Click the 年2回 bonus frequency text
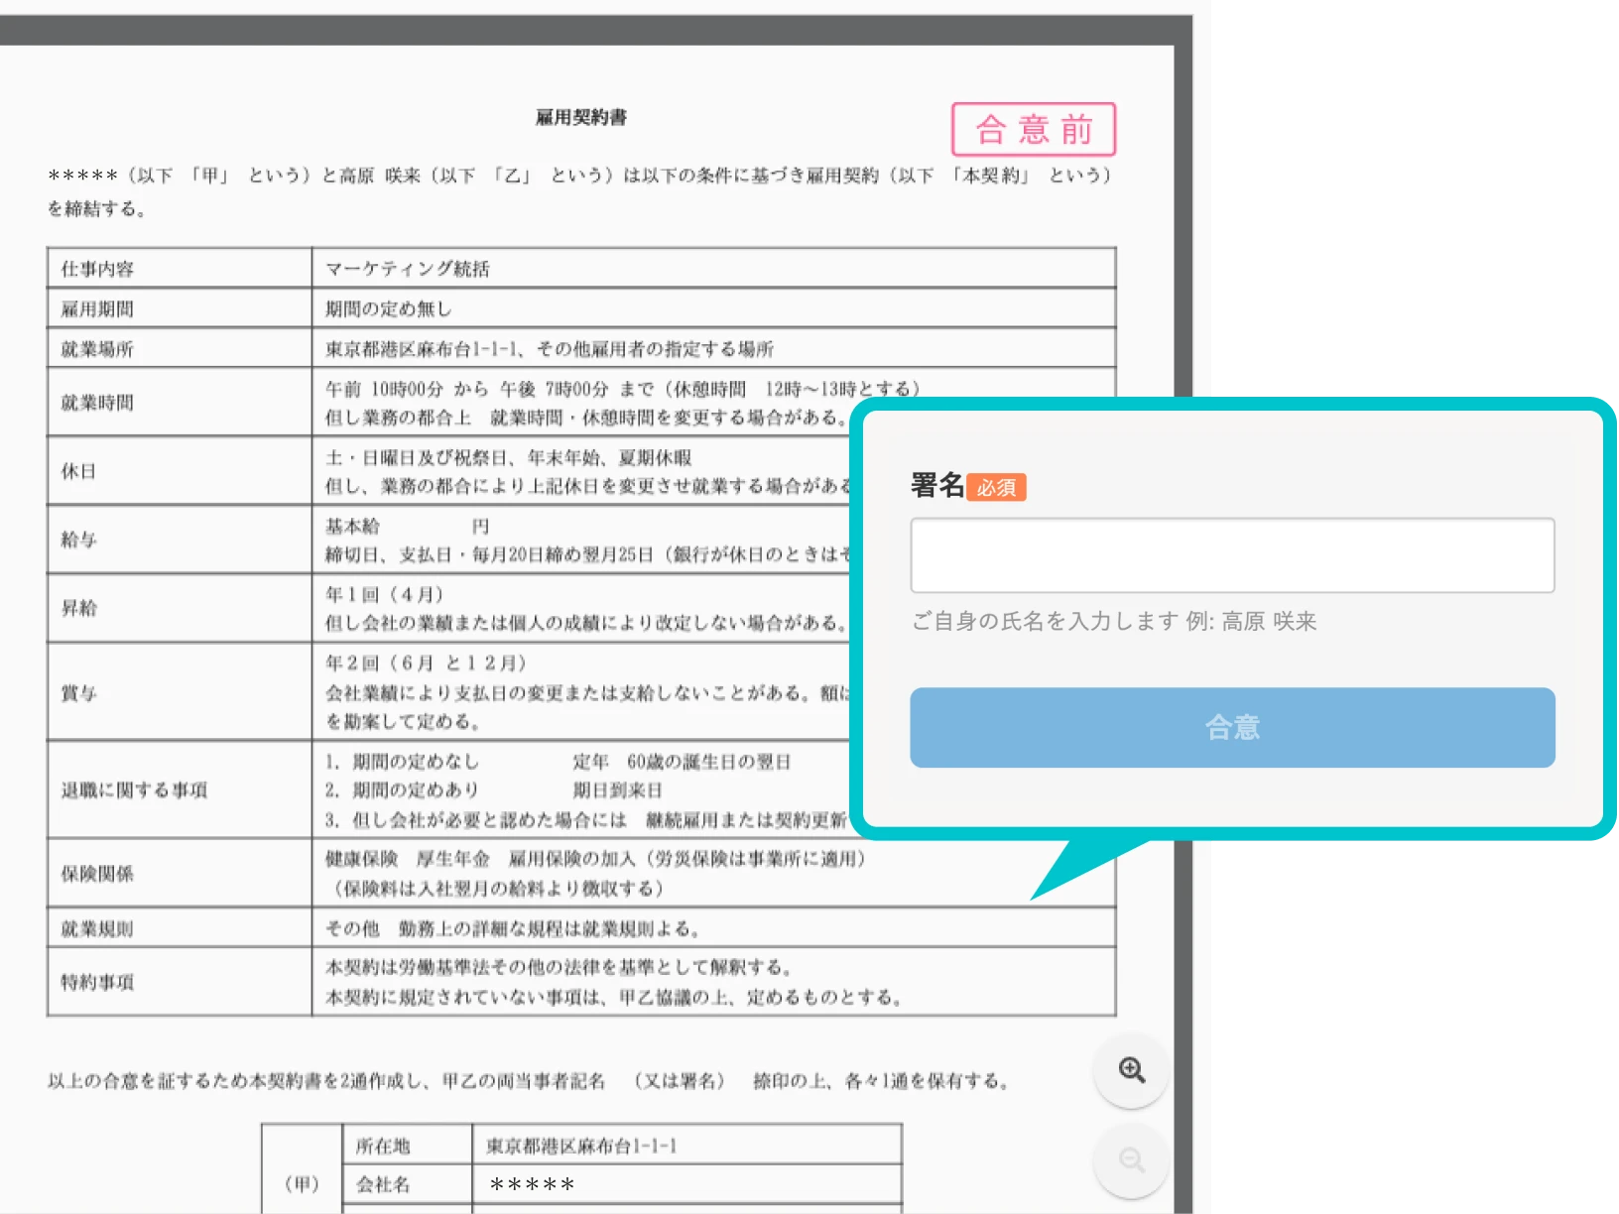Viewport: 1619px width, 1214px height. tap(427, 663)
